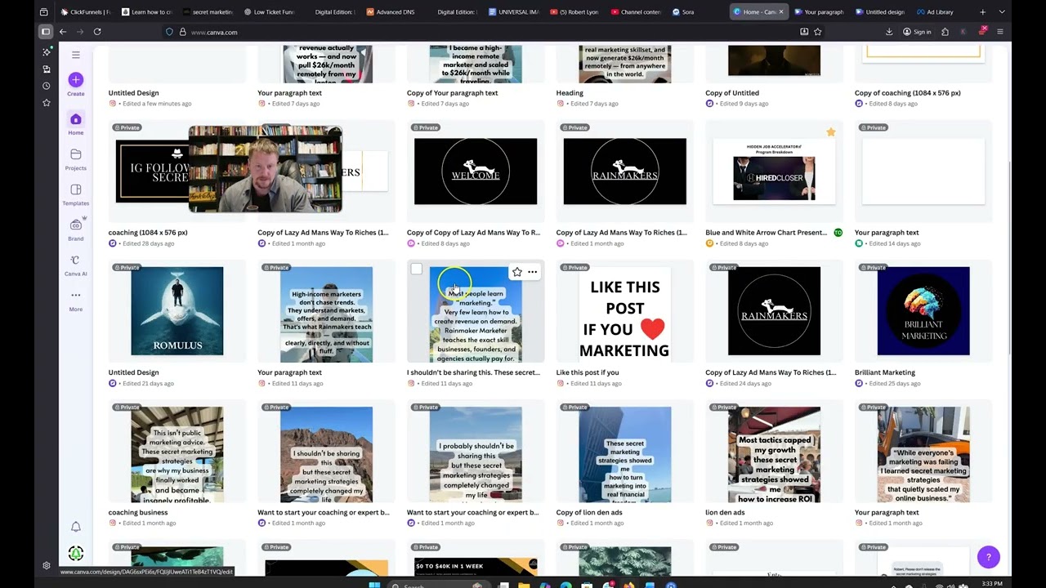This screenshot has width=1046, height=588.
Task: Click 'Copy of lion den ads' title
Action: pos(589,512)
